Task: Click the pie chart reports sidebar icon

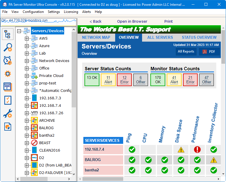Action: point(7,126)
